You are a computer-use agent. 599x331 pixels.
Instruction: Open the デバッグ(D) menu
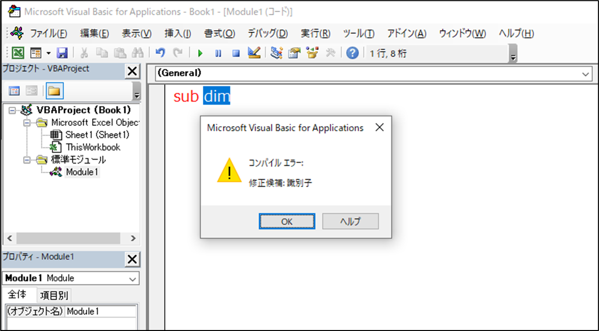(267, 34)
